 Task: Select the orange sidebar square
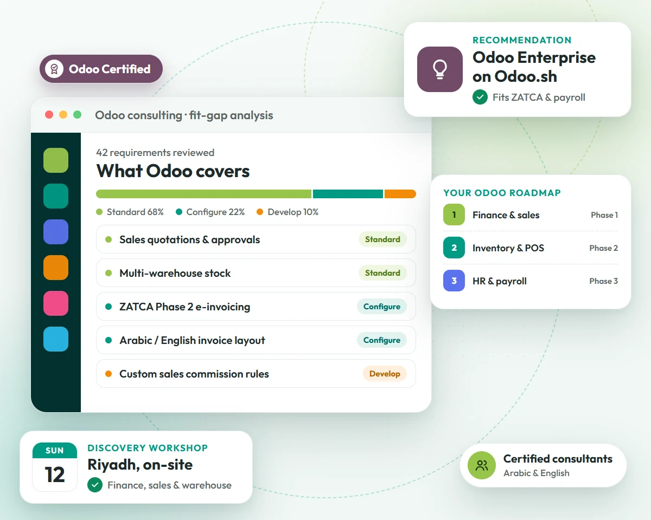56,268
